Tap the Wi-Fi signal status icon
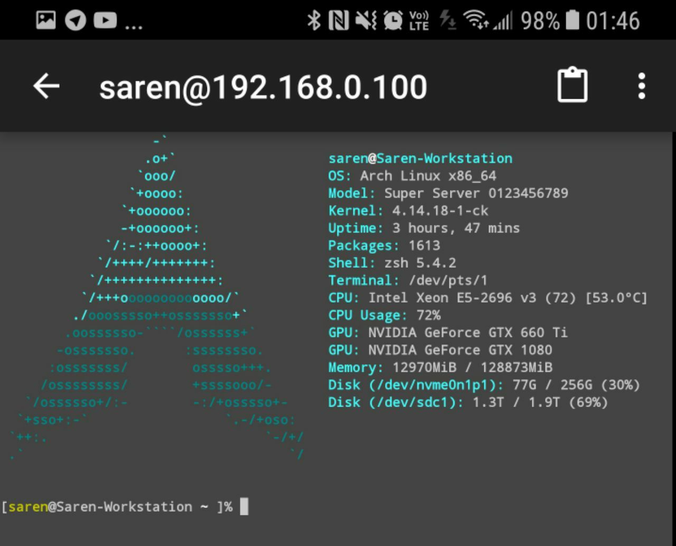This screenshot has width=676, height=546. point(476,21)
